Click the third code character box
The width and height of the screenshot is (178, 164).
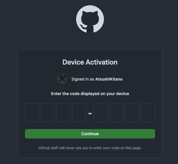[63, 113]
